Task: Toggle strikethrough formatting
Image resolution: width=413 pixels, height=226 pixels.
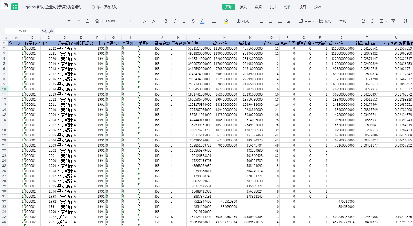Action: (x=193, y=21)
